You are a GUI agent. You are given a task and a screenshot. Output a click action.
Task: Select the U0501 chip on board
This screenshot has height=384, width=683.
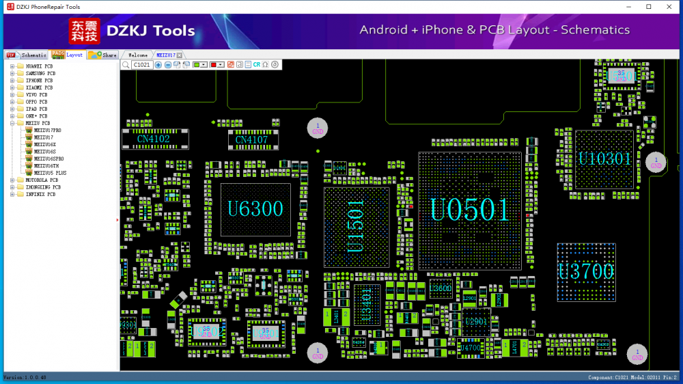coord(469,210)
